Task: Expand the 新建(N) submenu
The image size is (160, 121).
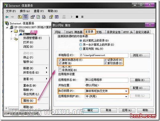Action: [x=34, y=68]
